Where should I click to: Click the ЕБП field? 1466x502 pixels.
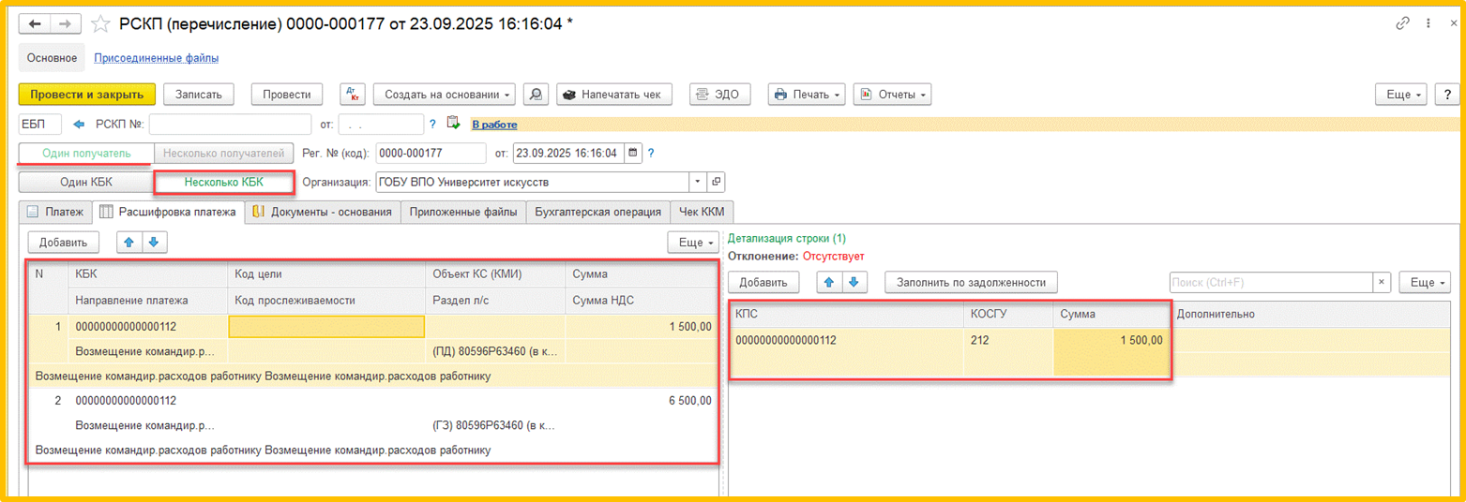[x=40, y=124]
